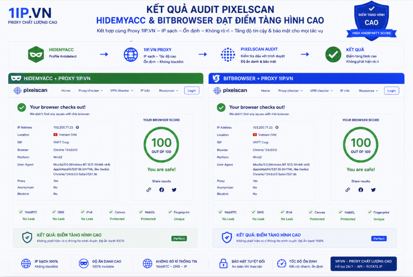Click the copy link share icon in Hidemyacc panel
The height and width of the screenshot is (277, 413).
point(149,190)
